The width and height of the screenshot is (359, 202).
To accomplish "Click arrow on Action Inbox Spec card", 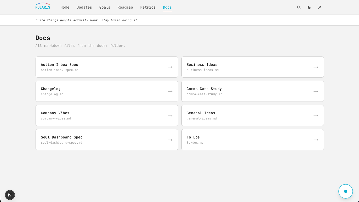I will [170, 67].
